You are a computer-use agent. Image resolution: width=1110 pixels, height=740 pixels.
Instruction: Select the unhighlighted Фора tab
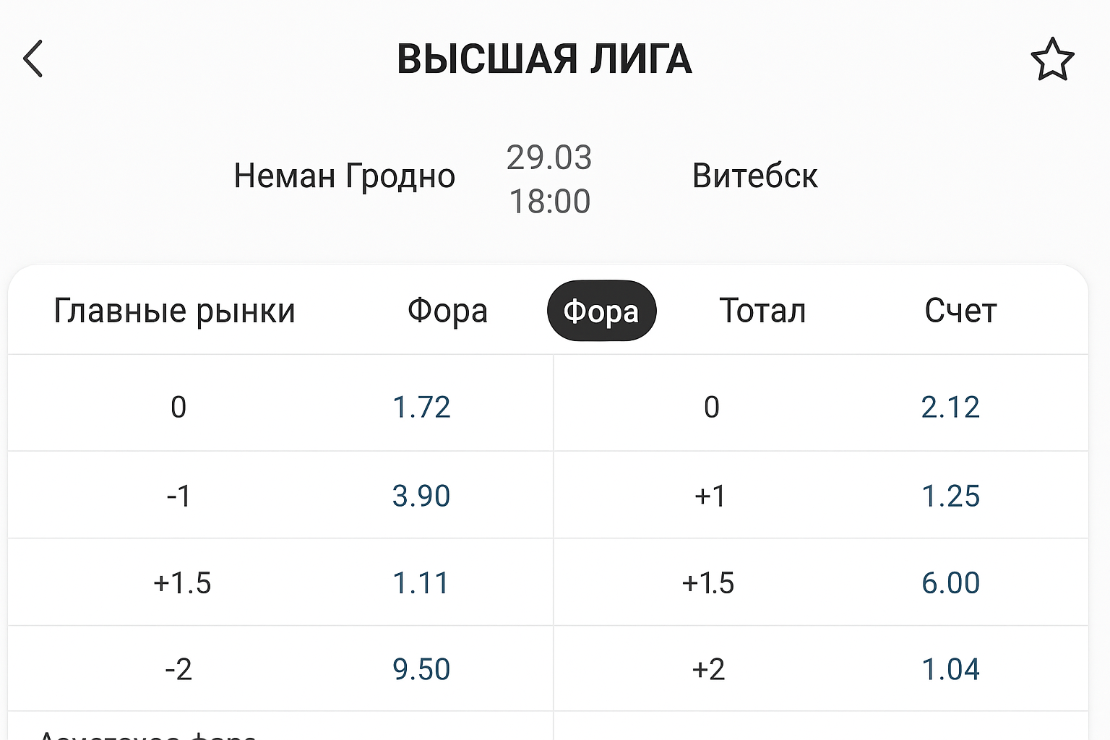coord(447,311)
